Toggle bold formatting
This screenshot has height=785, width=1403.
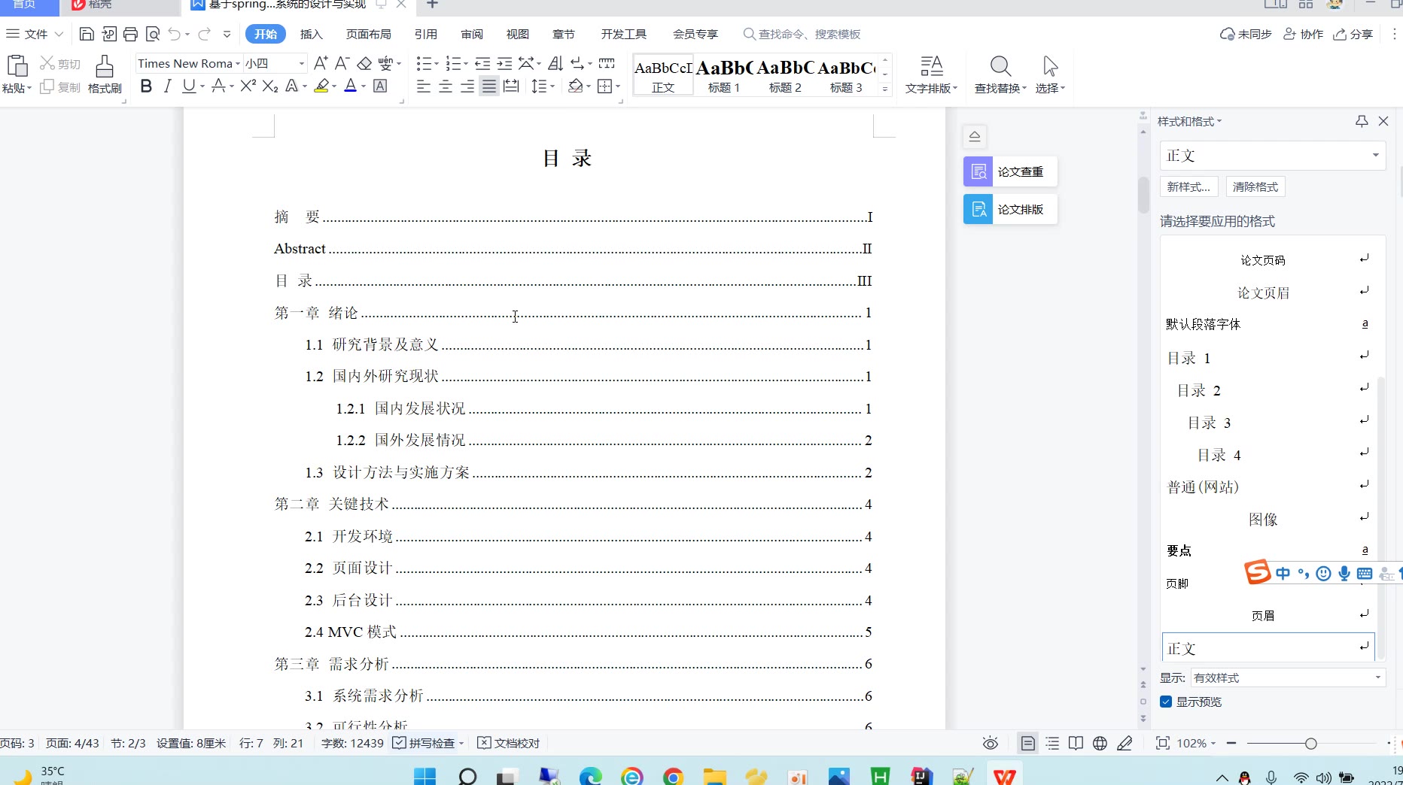(146, 86)
